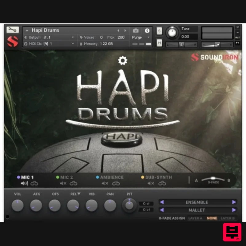Open the instrument info icon
Viewport: 246px width, 246px height.
(147, 30)
